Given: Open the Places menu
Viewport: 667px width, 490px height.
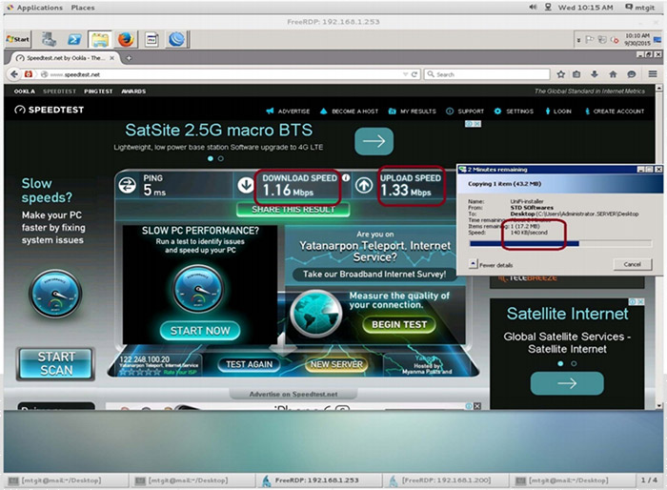Looking at the screenshot, I should [83, 8].
